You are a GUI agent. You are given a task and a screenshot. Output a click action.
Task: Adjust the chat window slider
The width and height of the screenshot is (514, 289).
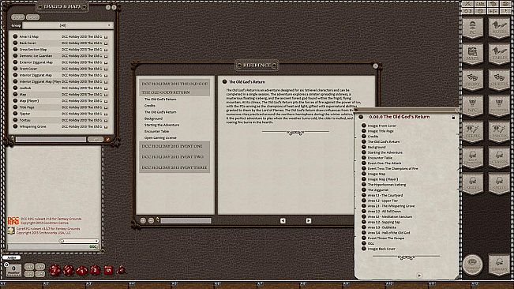[x=78, y=241]
